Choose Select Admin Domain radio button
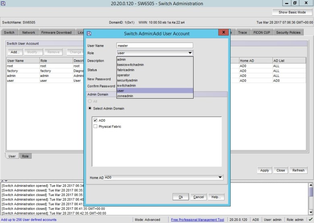The image size is (314, 223). [90, 108]
